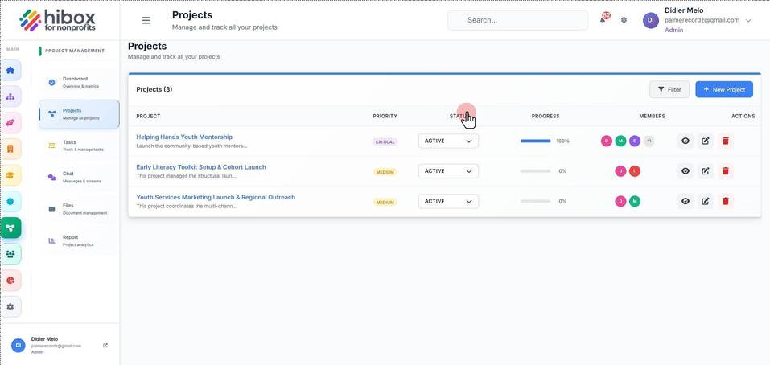This screenshot has height=365, width=770.
Task: Click the purple E member avatar on Helping Hands row
Action: click(x=635, y=141)
